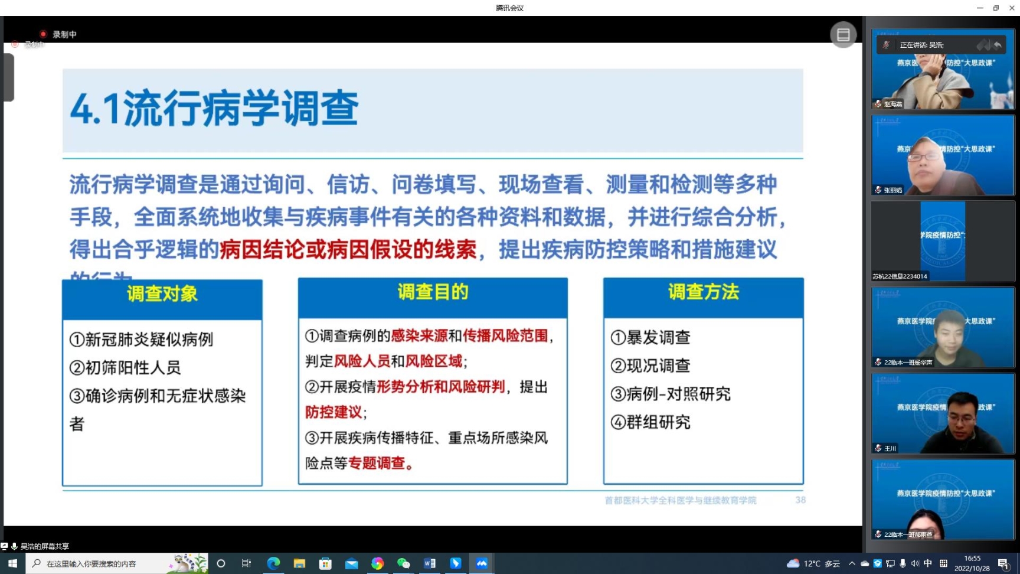1020x574 pixels.
Task: Click the Windows search input box
Action: coord(106,563)
